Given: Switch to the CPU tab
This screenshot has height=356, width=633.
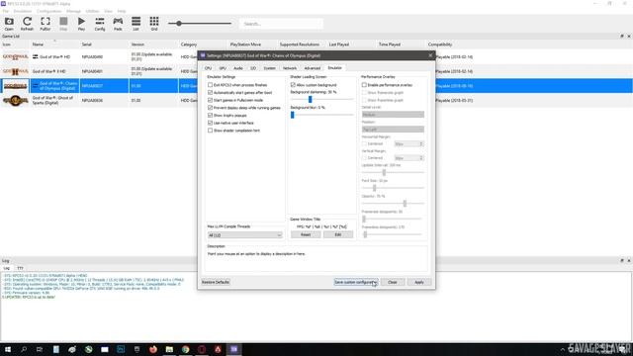Looking at the screenshot, I should tap(209, 68).
